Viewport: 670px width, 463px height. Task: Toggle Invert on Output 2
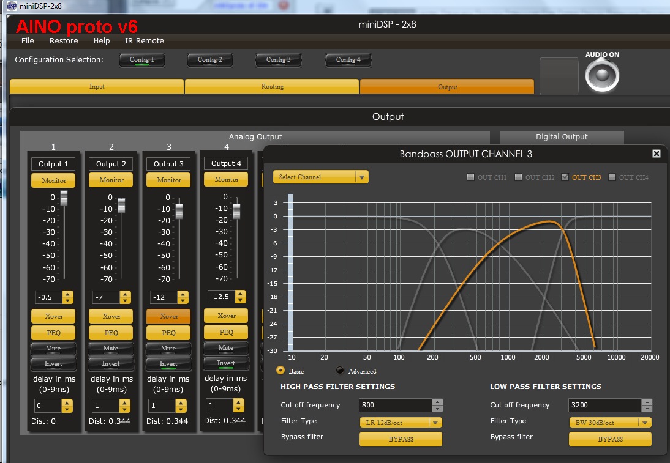pyautogui.click(x=111, y=364)
